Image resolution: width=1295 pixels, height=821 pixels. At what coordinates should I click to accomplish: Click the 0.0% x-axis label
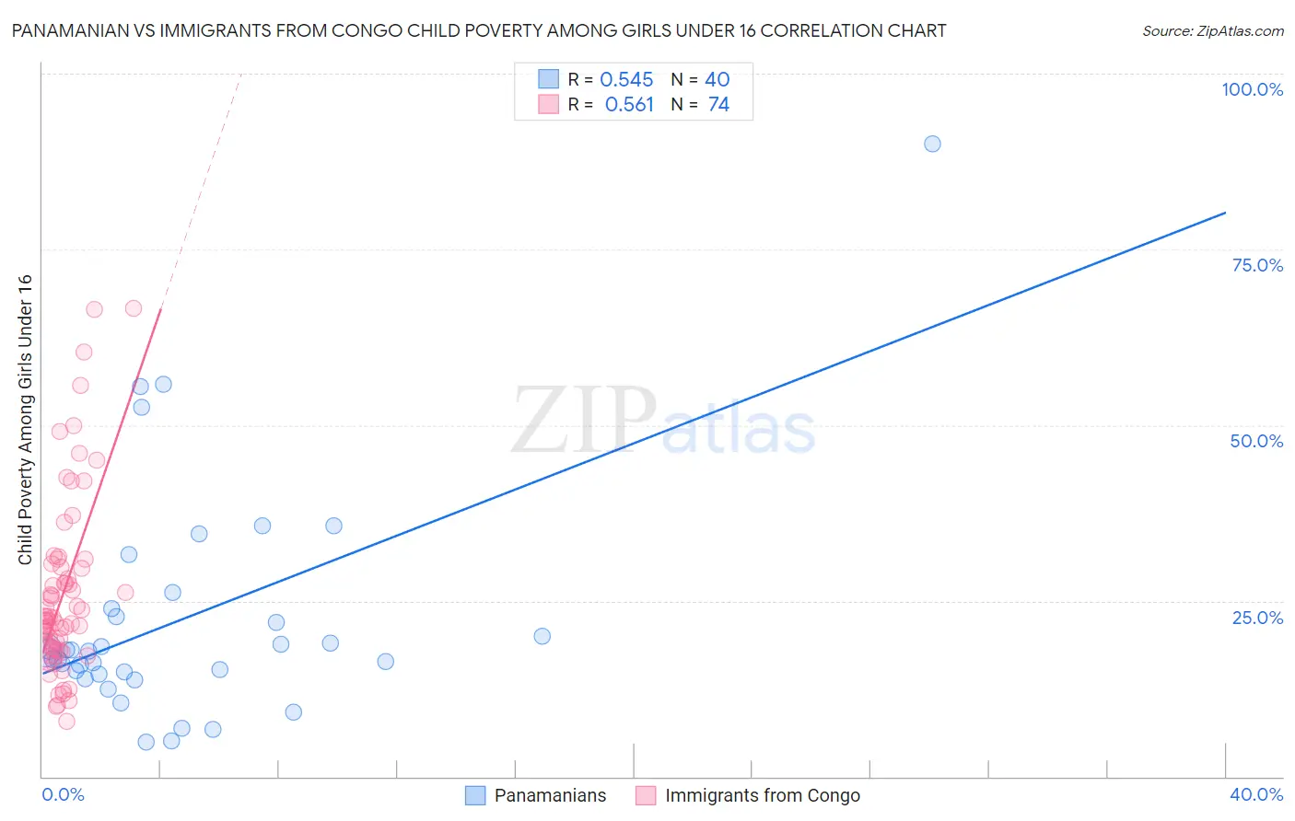click(63, 794)
